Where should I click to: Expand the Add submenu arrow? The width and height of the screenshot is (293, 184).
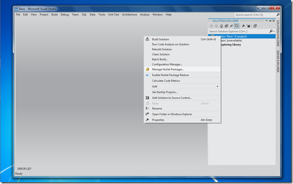coord(217,86)
